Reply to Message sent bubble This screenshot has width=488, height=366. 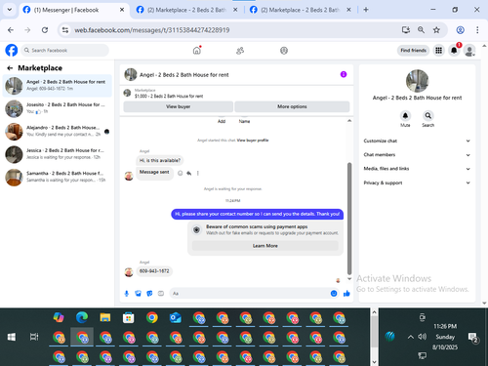(189, 173)
